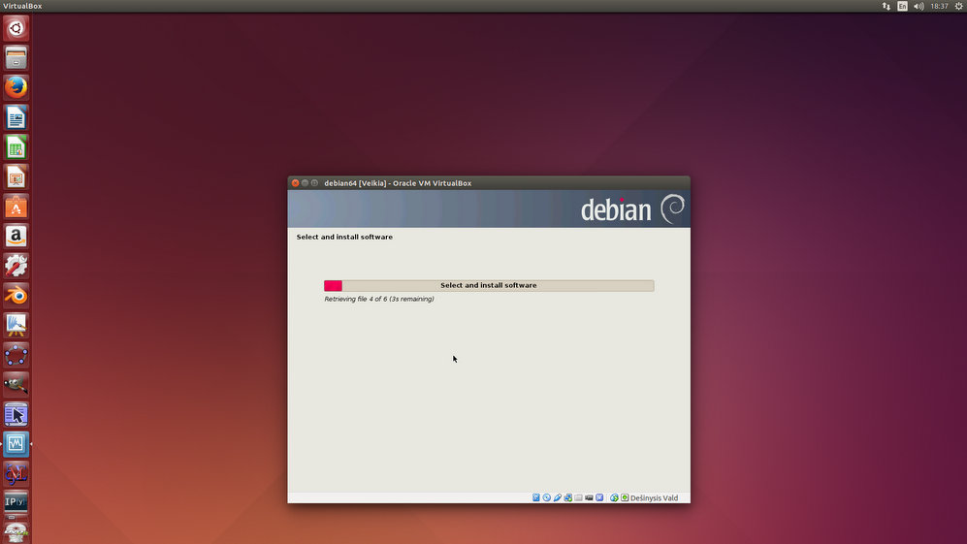Image resolution: width=967 pixels, height=544 pixels.
Task: Click the hard disk activity icon in VM status bar
Action: click(536, 497)
